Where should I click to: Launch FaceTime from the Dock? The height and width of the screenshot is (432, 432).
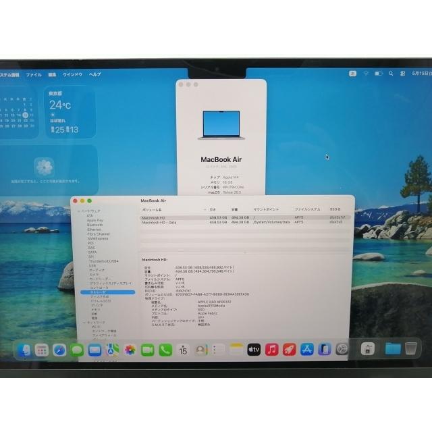pyautogui.click(x=148, y=350)
